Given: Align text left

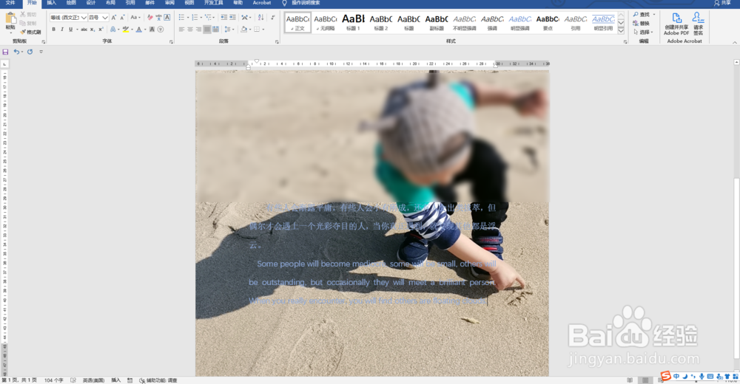Looking at the screenshot, I should [182, 30].
